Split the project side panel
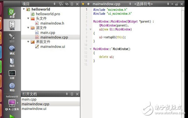 tap(72, 4)
